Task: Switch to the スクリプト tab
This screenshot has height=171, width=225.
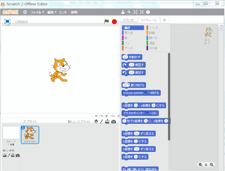Action: tap(128, 20)
